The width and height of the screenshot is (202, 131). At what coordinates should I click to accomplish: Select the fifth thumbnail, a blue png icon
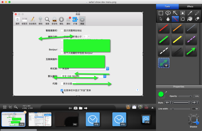pos(119,119)
